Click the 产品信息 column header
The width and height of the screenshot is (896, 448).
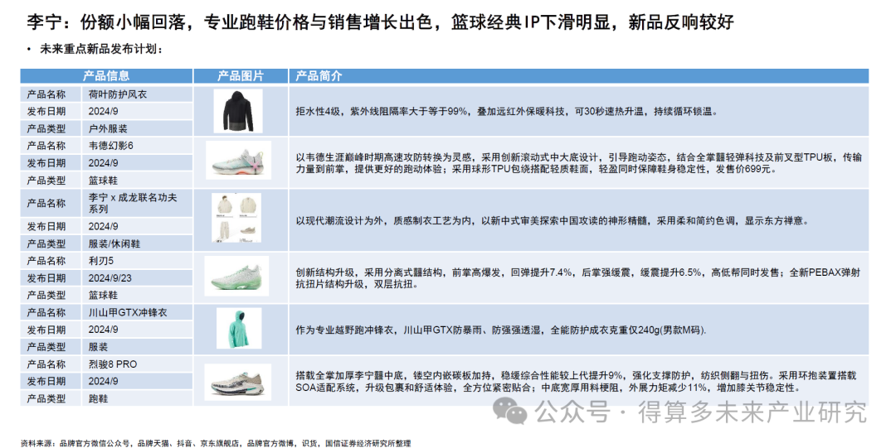pyautogui.click(x=105, y=76)
